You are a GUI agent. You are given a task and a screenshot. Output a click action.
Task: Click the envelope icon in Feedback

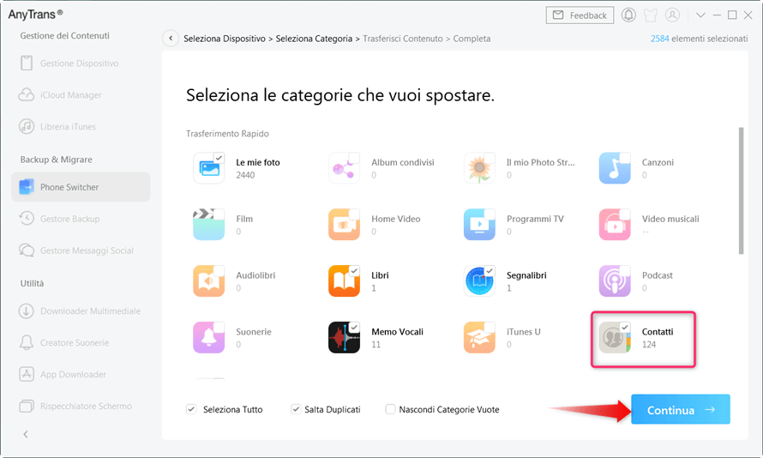(x=558, y=15)
